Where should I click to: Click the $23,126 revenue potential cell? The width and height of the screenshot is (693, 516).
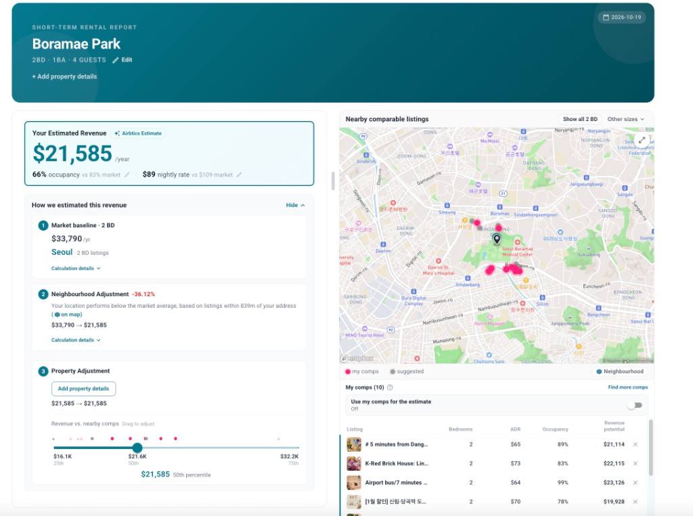pyautogui.click(x=614, y=482)
